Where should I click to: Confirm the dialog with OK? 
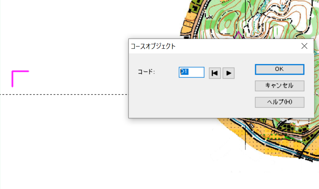pyautogui.click(x=280, y=70)
